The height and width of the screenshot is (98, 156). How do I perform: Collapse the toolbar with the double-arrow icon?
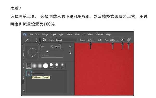pos(23,44)
